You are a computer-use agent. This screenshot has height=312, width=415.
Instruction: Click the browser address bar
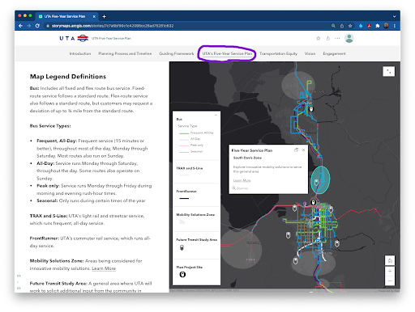coord(186,26)
